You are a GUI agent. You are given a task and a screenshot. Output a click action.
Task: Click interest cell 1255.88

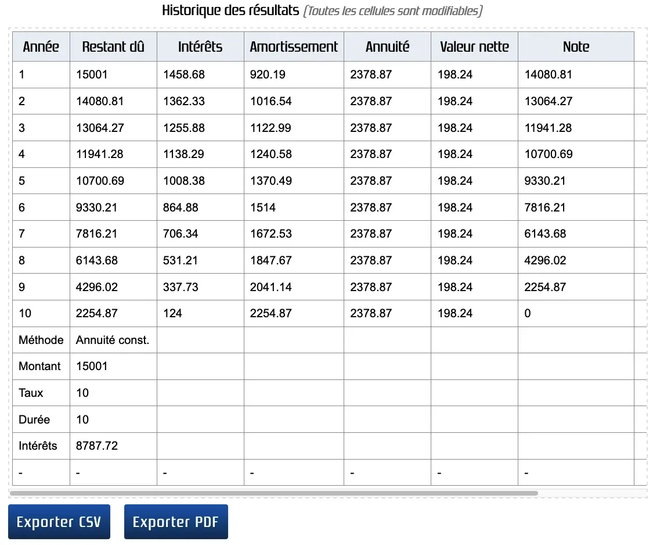[x=200, y=128]
